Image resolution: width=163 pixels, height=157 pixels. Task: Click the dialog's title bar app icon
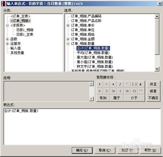4,4
